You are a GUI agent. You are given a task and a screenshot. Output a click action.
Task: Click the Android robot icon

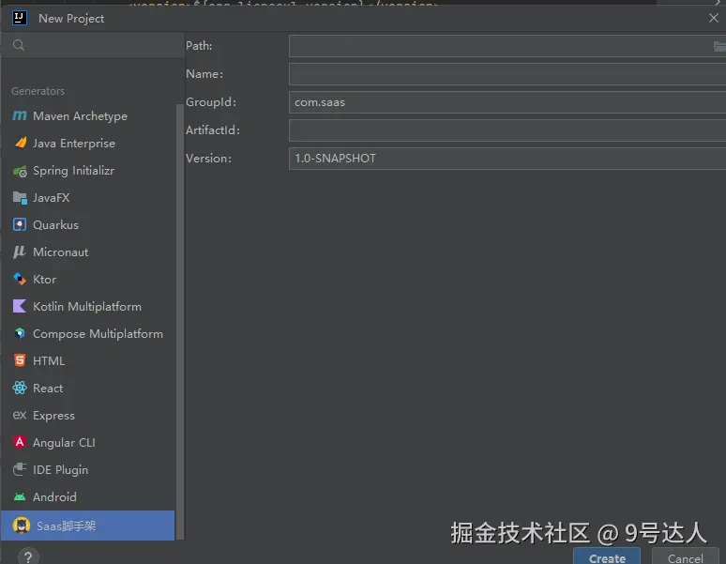(x=20, y=496)
